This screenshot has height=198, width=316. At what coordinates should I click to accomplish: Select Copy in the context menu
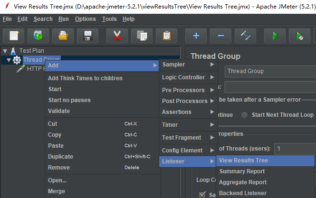point(102,134)
